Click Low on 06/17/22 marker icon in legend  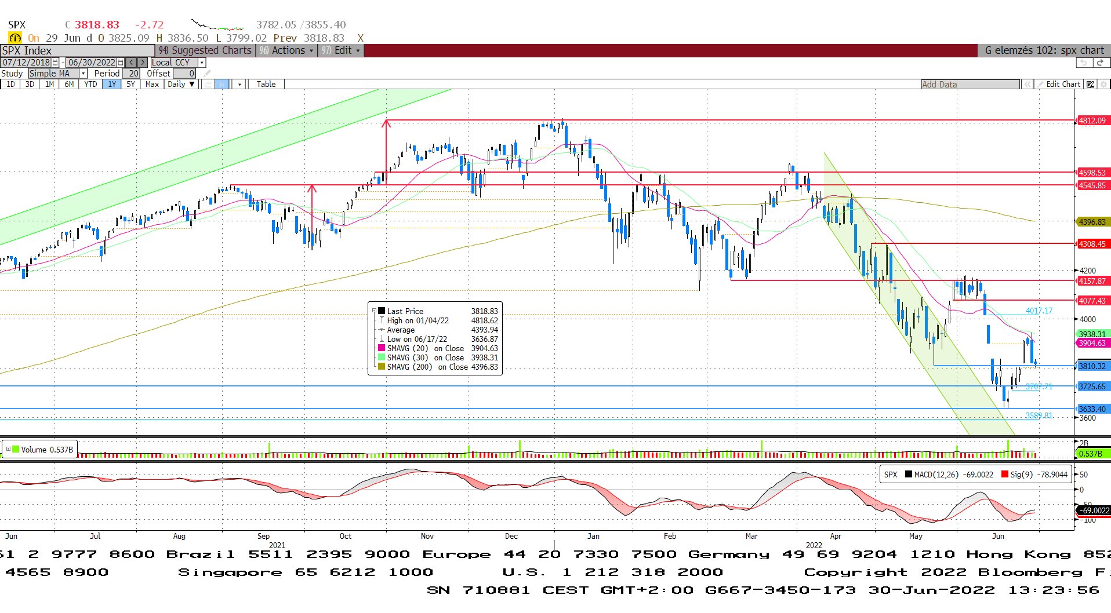click(x=382, y=339)
